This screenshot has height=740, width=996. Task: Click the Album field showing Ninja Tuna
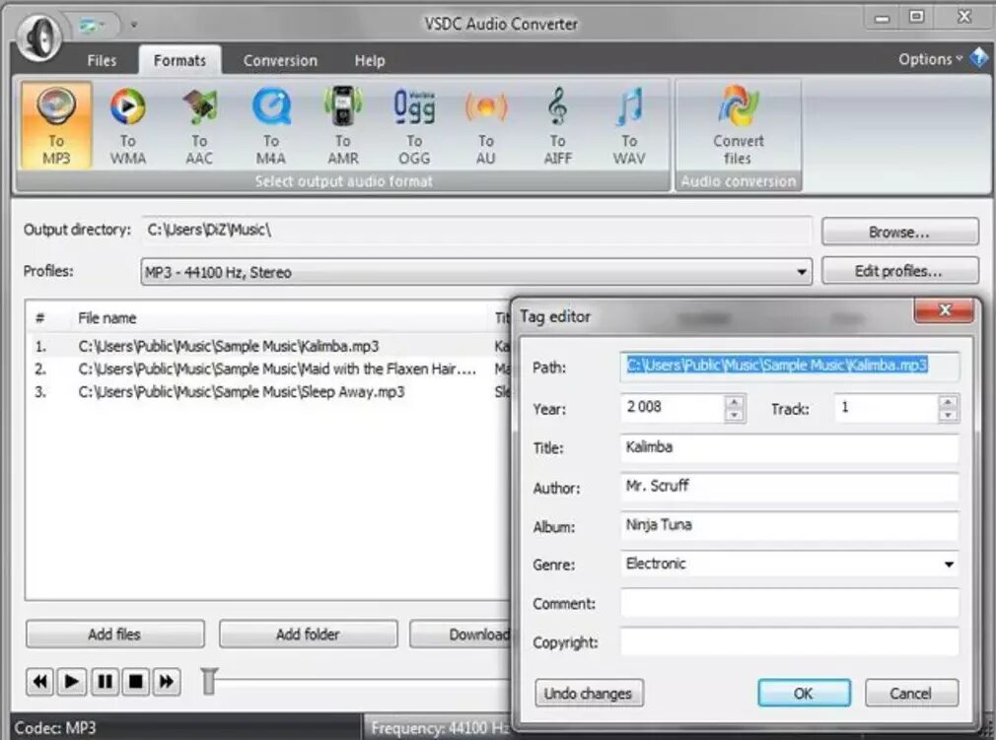pyautogui.click(x=789, y=525)
